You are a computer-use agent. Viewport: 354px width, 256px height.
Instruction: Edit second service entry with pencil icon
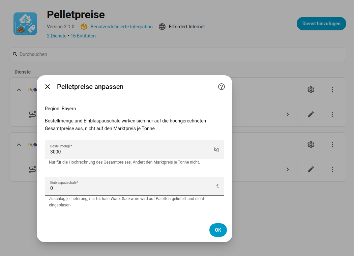(x=311, y=169)
